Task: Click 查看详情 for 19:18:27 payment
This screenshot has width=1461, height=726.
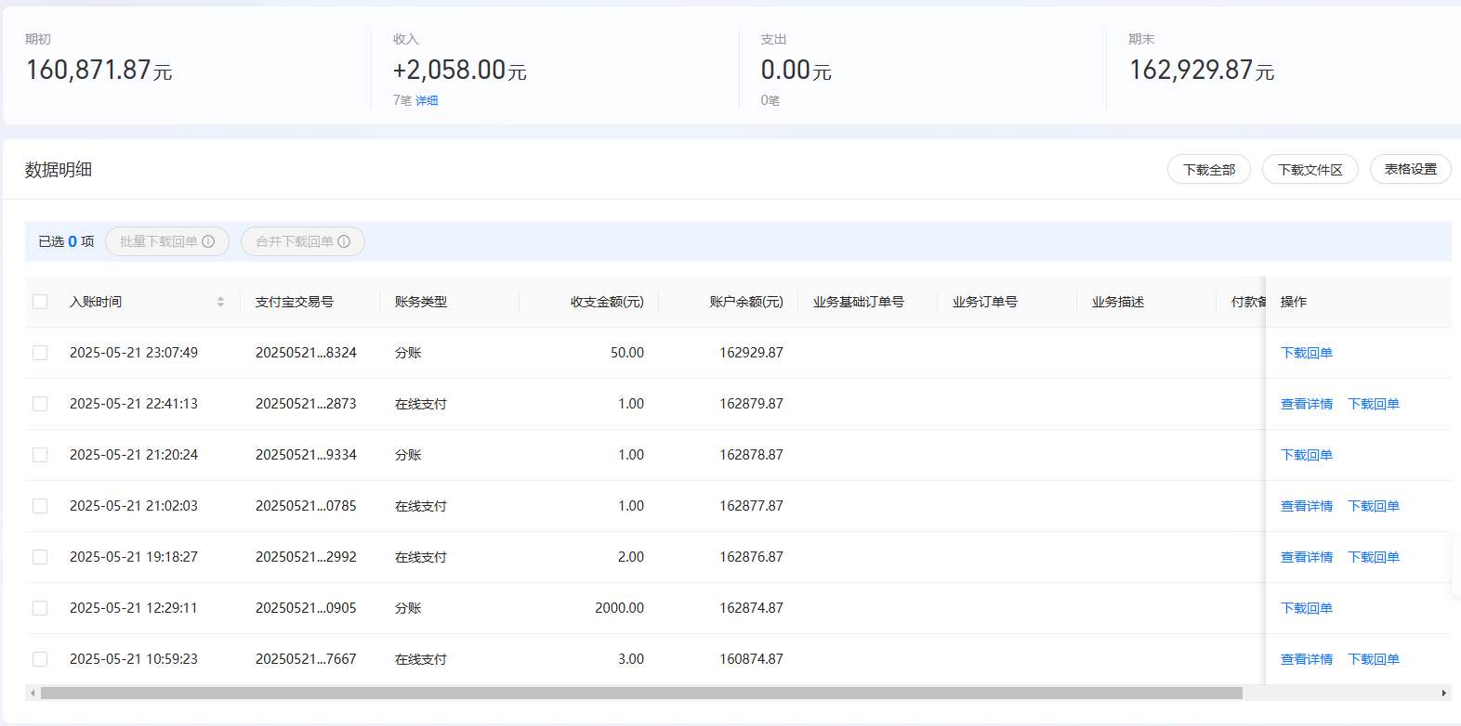Action: click(x=1306, y=557)
